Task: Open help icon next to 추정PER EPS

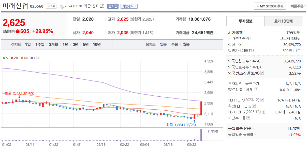Action: coord(254,106)
